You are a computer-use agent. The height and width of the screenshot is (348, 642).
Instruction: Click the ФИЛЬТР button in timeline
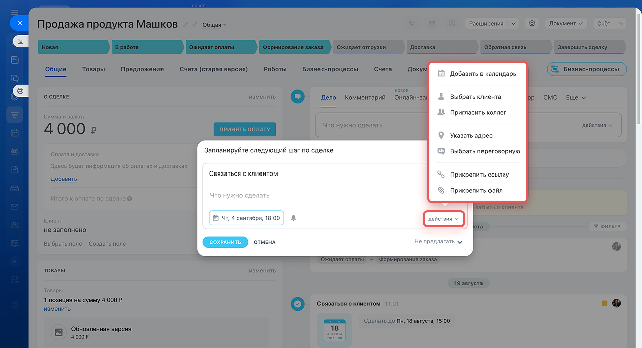[x=607, y=227]
